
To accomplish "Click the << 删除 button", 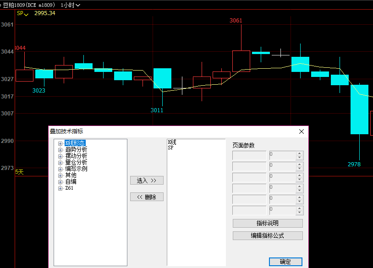I will click(x=147, y=197).
